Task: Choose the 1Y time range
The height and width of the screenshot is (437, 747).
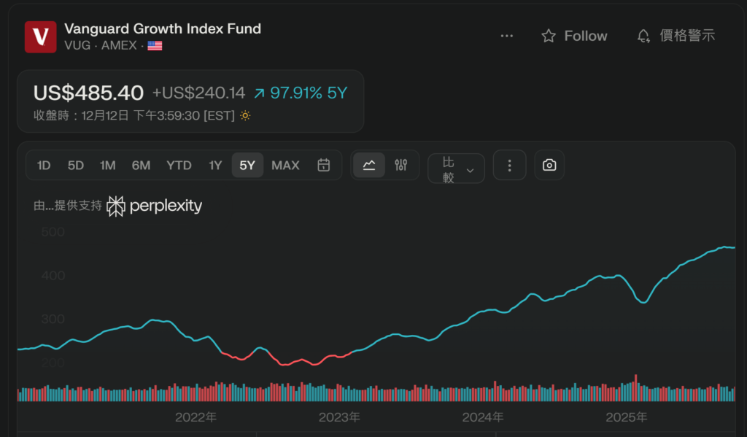Action: coord(215,166)
